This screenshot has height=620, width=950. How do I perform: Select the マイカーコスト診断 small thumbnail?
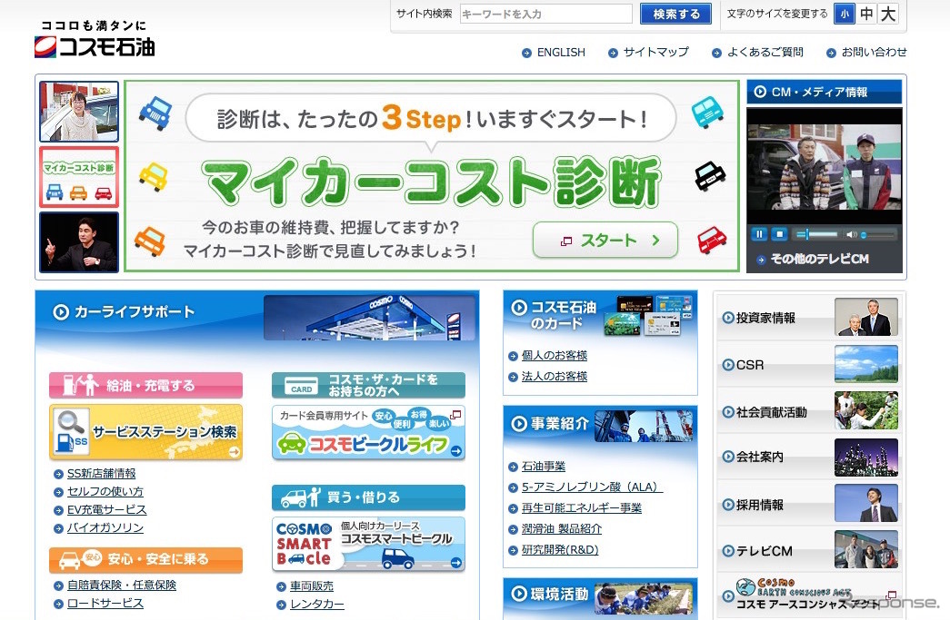tap(79, 177)
